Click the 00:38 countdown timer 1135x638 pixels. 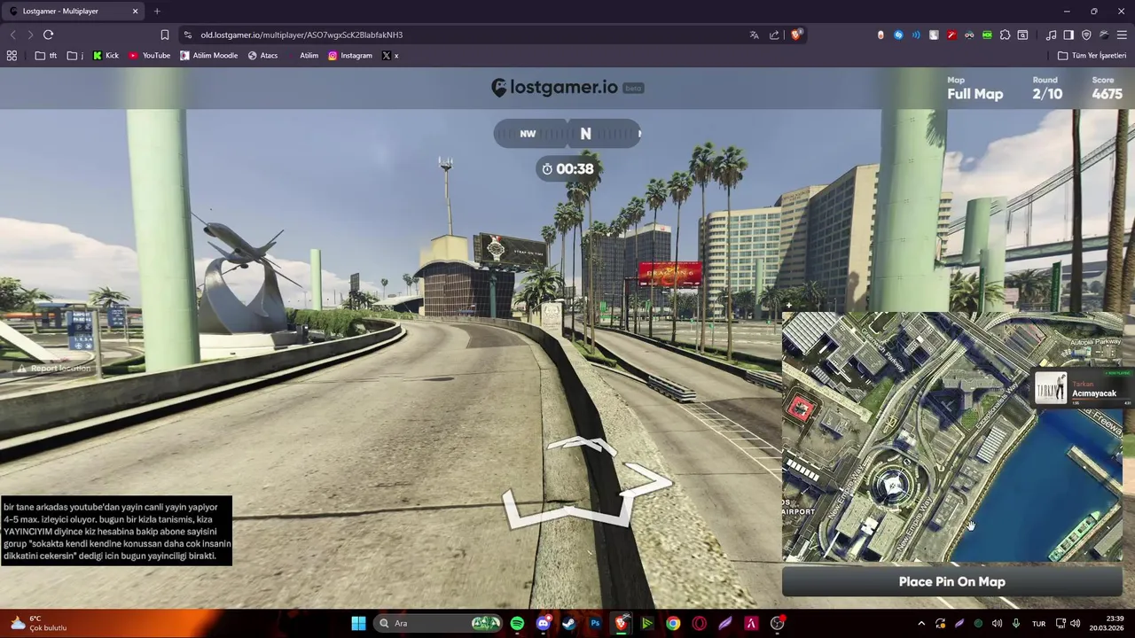point(567,168)
